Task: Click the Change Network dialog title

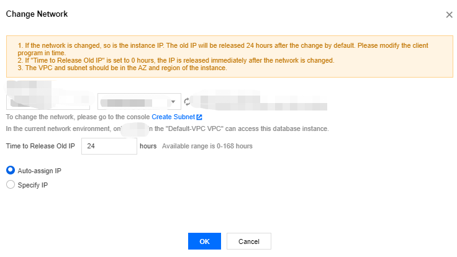Action: 37,14
